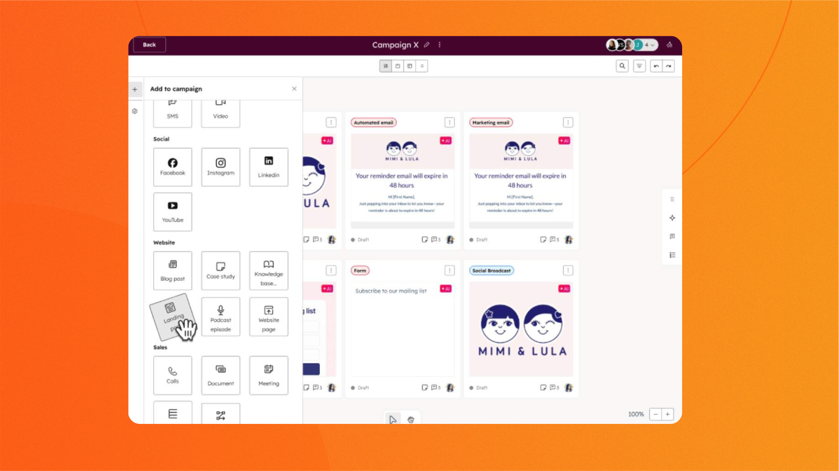Open the Automated email preview thumbnail
The image size is (839, 471).
[x=402, y=181]
